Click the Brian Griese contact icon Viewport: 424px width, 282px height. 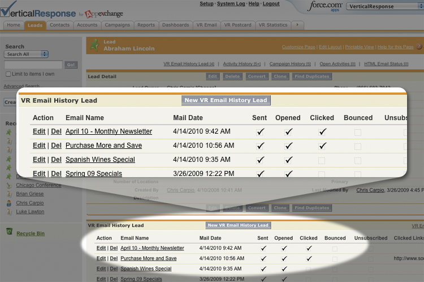[8, 194]
